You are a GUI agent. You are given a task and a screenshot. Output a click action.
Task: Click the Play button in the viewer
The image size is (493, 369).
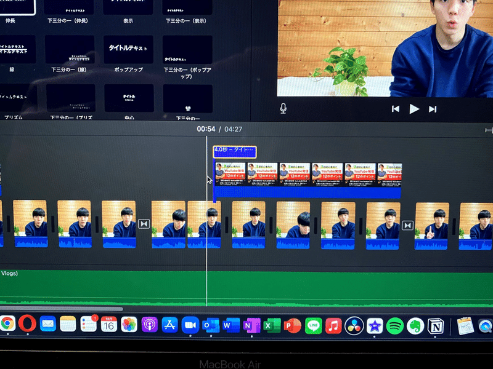click(414, 109)
